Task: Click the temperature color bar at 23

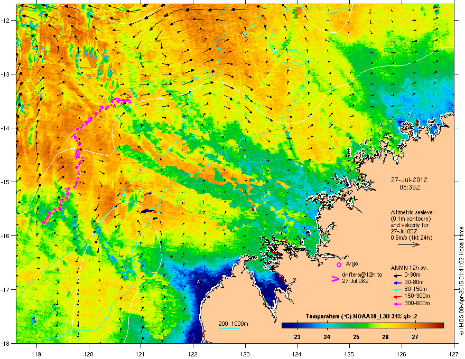Action: (297, 325)
